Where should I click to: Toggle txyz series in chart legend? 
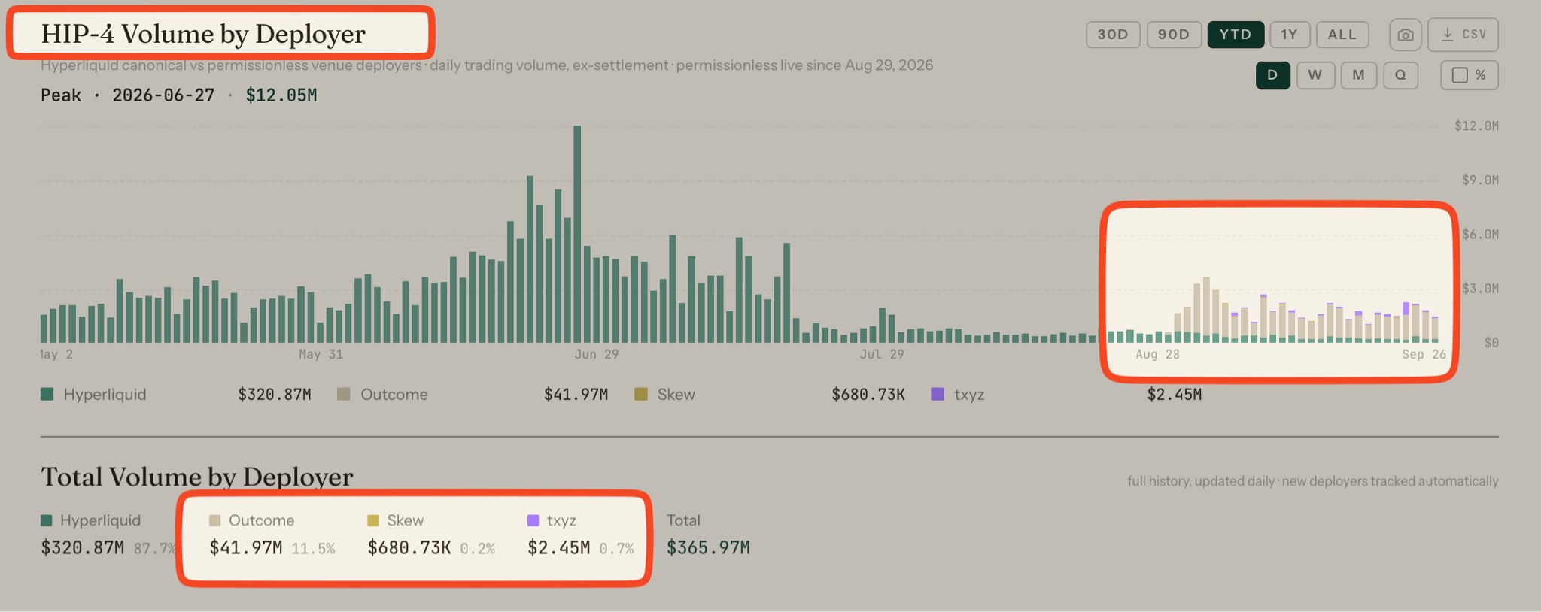coord(957,395)
